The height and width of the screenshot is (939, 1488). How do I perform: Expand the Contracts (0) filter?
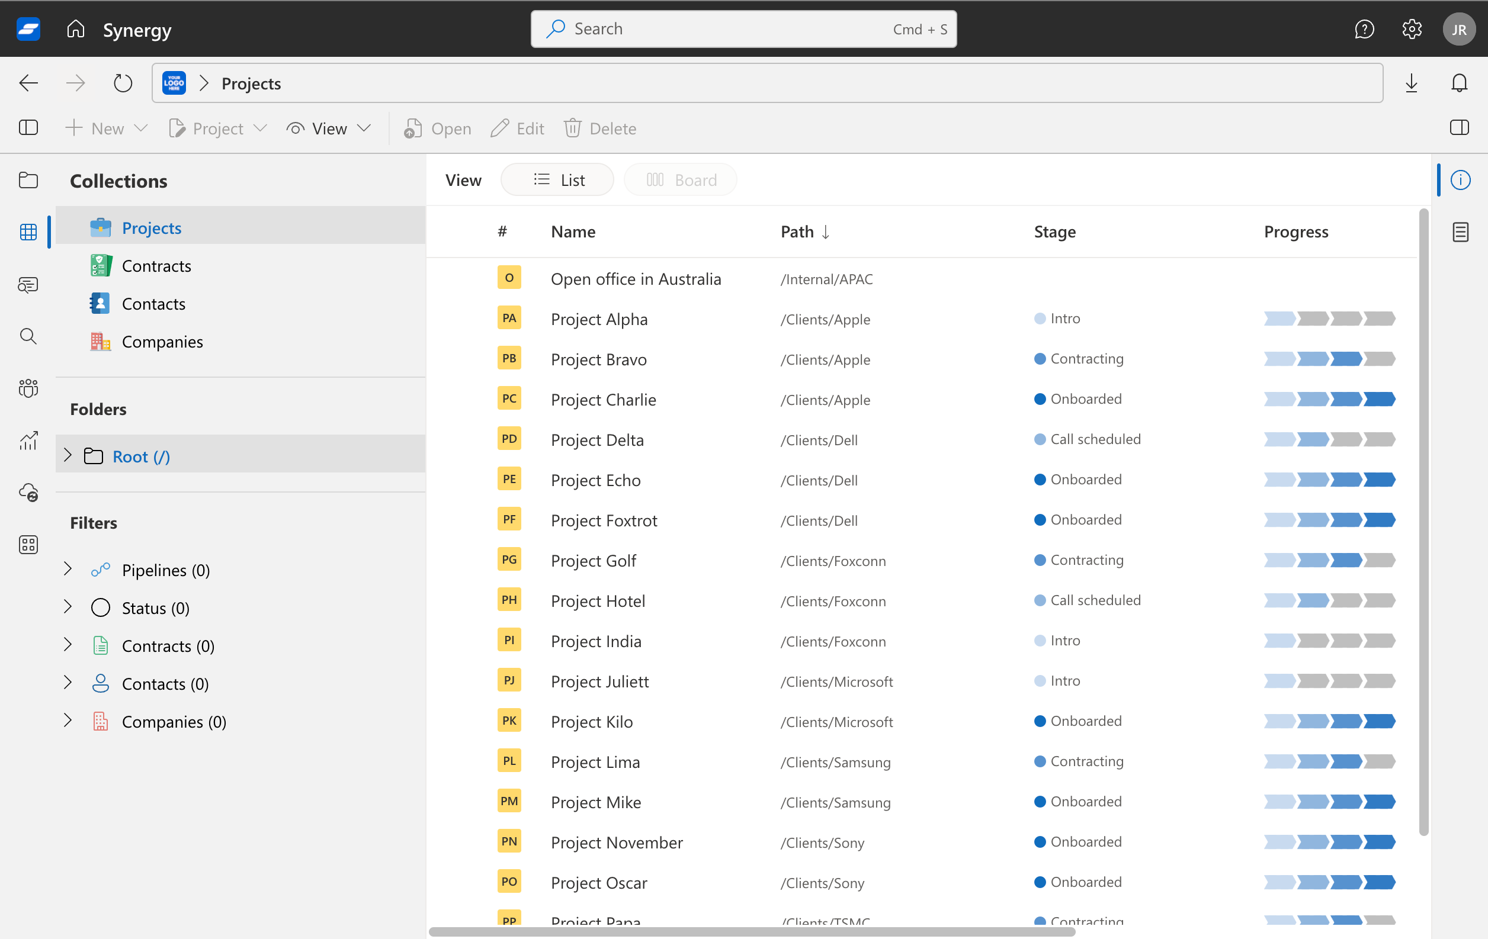[x=68, y=645]
